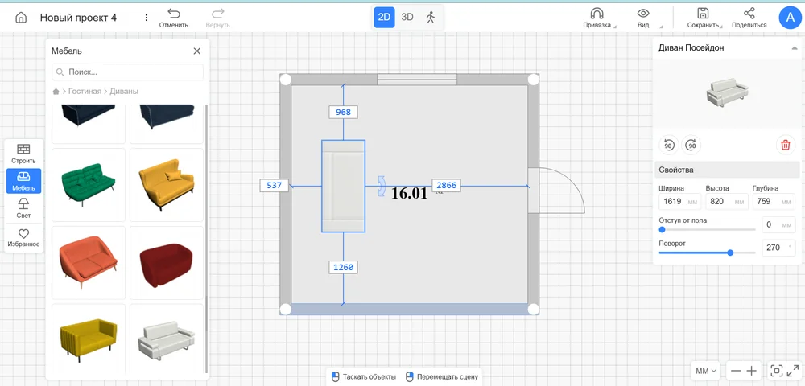Open the Вид view options dropdown
The image size is (805, 386).
pyautogui.click(x=643, y=18)
